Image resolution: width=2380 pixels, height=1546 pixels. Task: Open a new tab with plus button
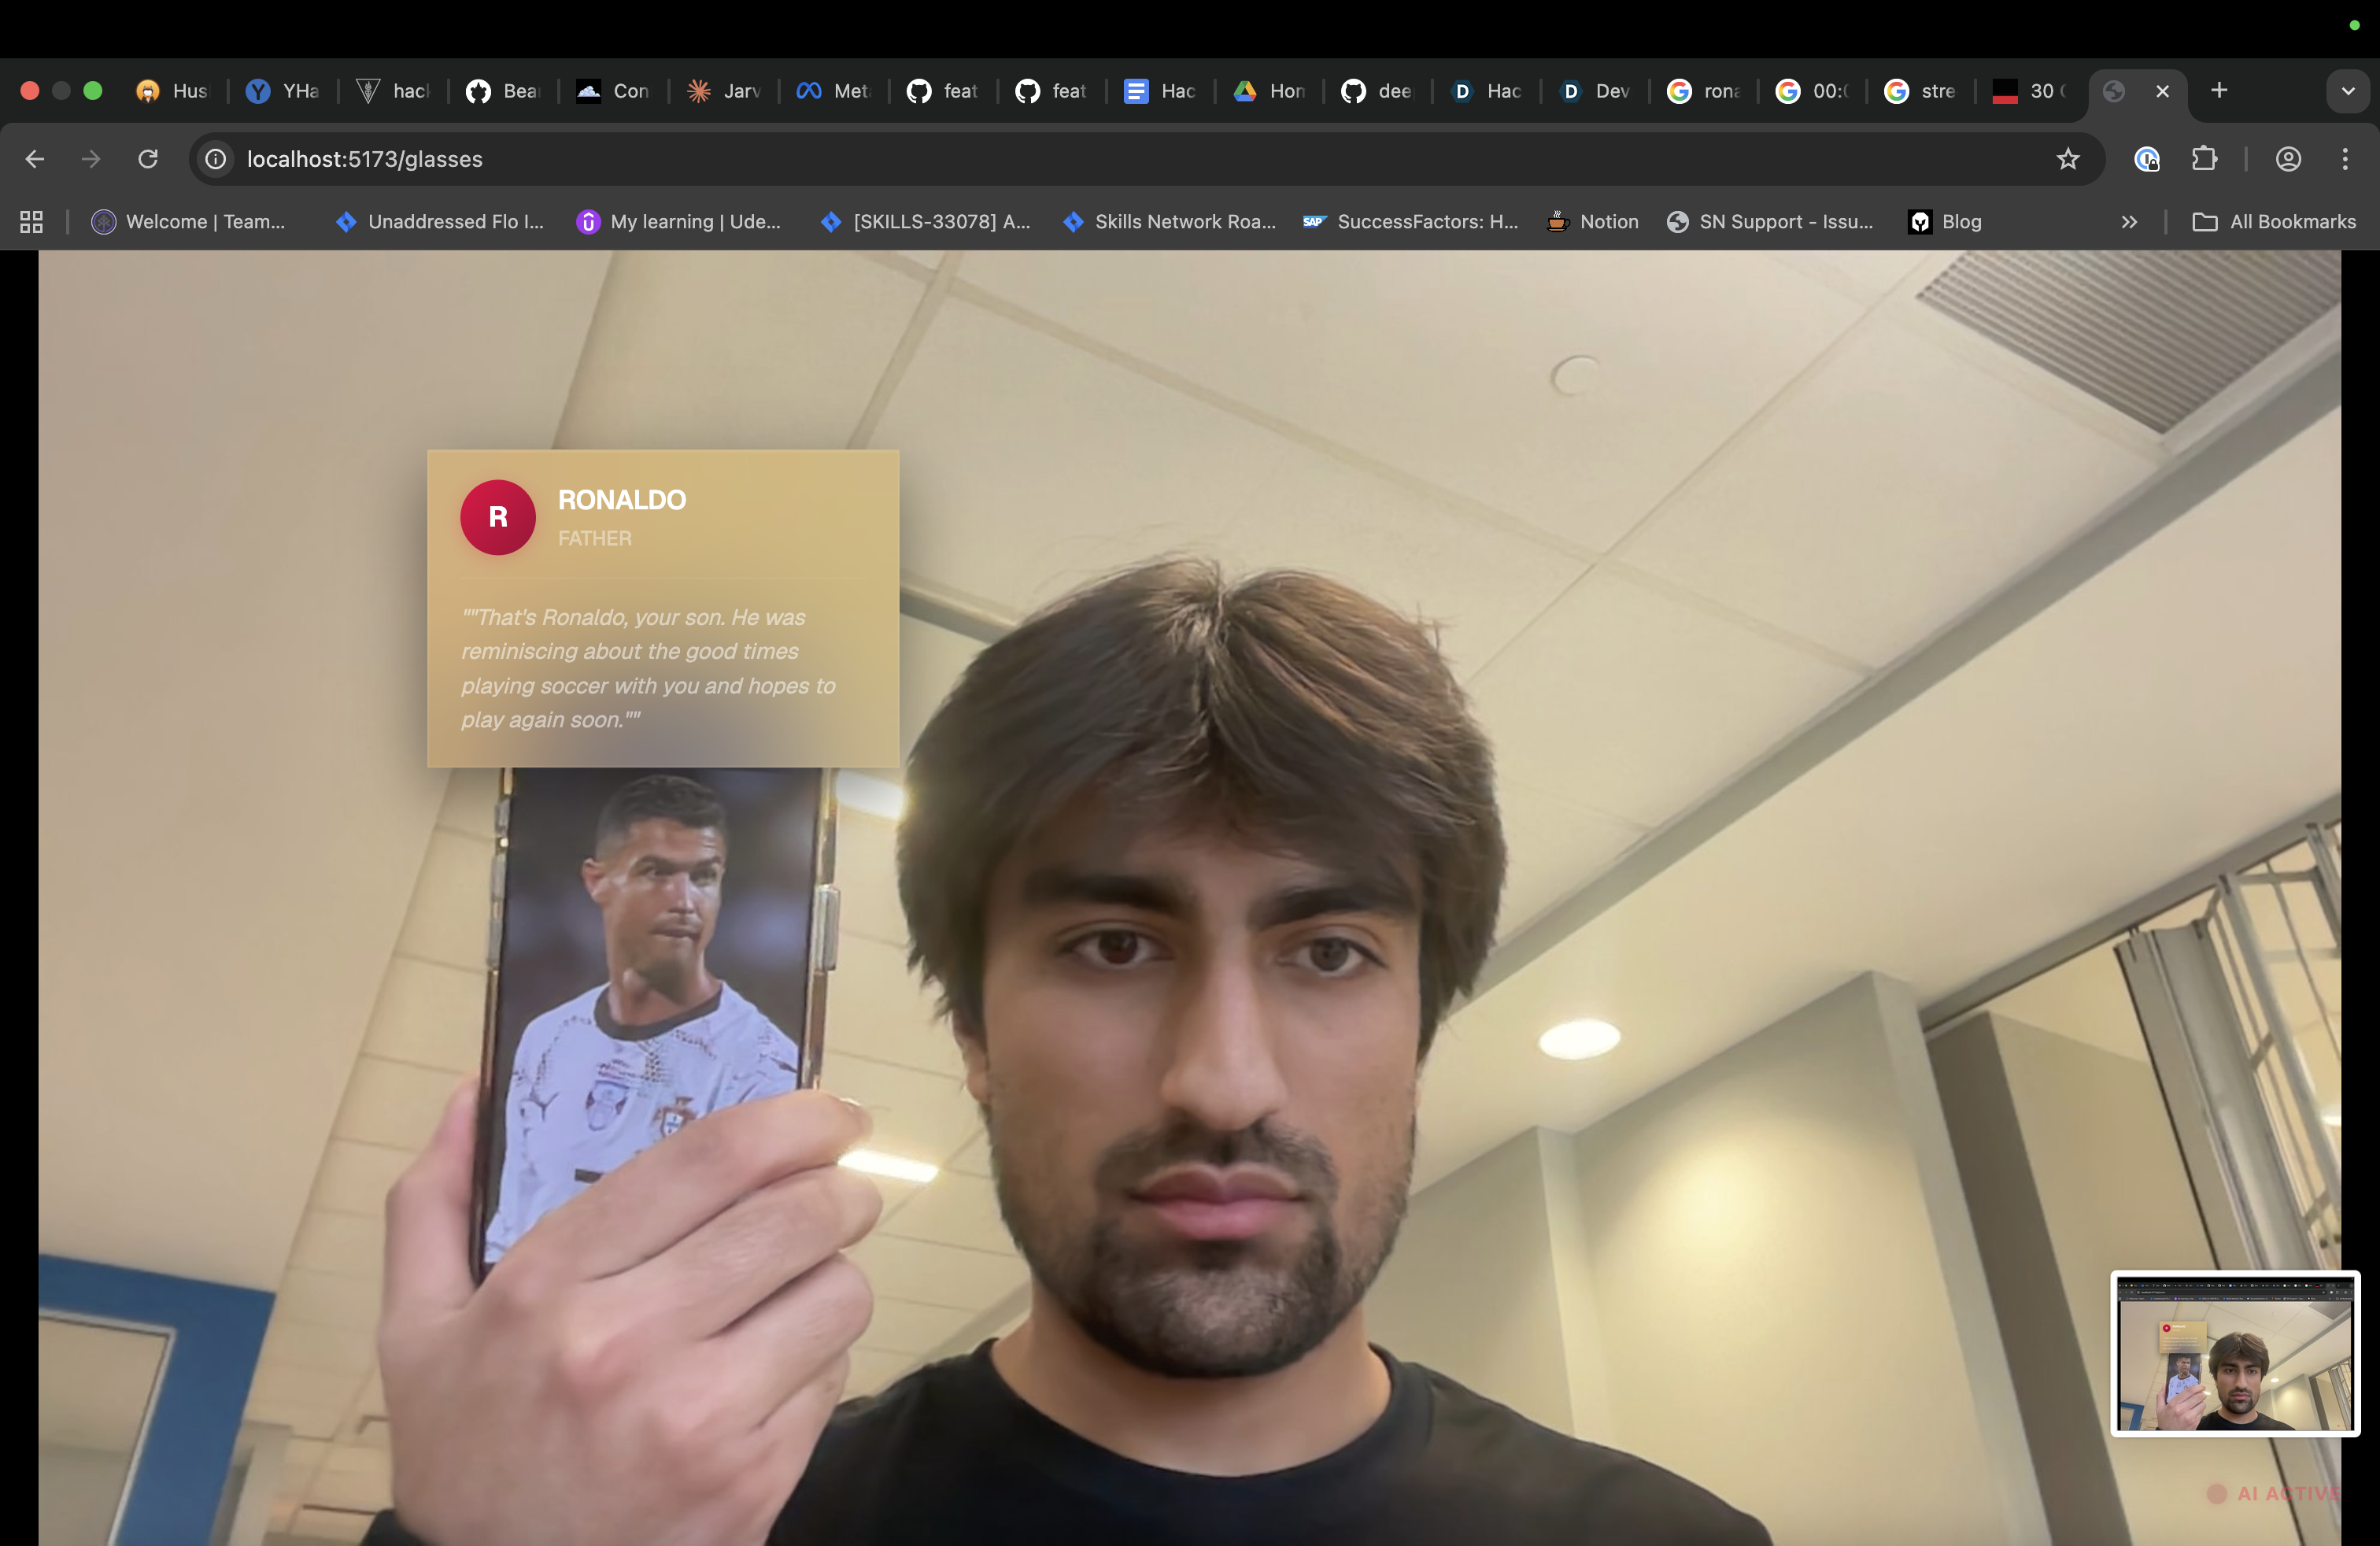2219,91
